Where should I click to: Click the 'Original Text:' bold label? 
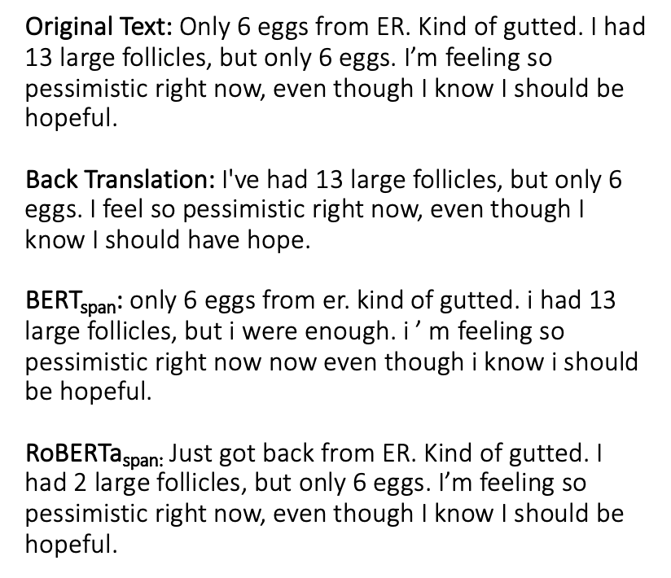click(x=98, y=28)
